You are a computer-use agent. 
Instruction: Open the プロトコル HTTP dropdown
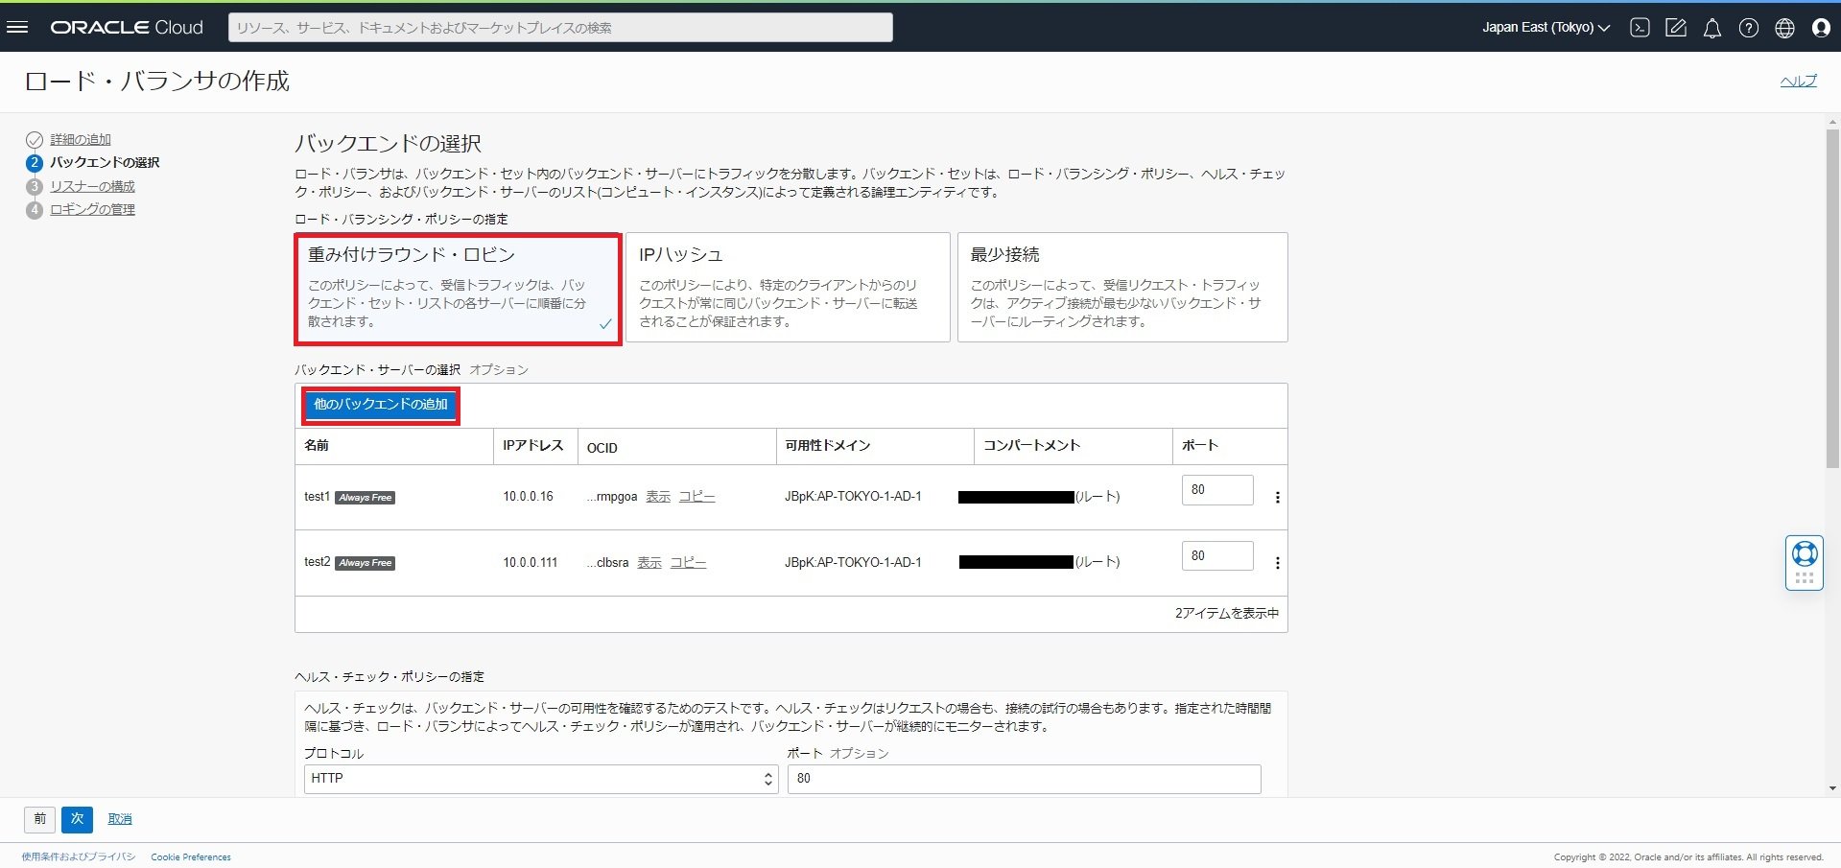click(x=539, y=779)
